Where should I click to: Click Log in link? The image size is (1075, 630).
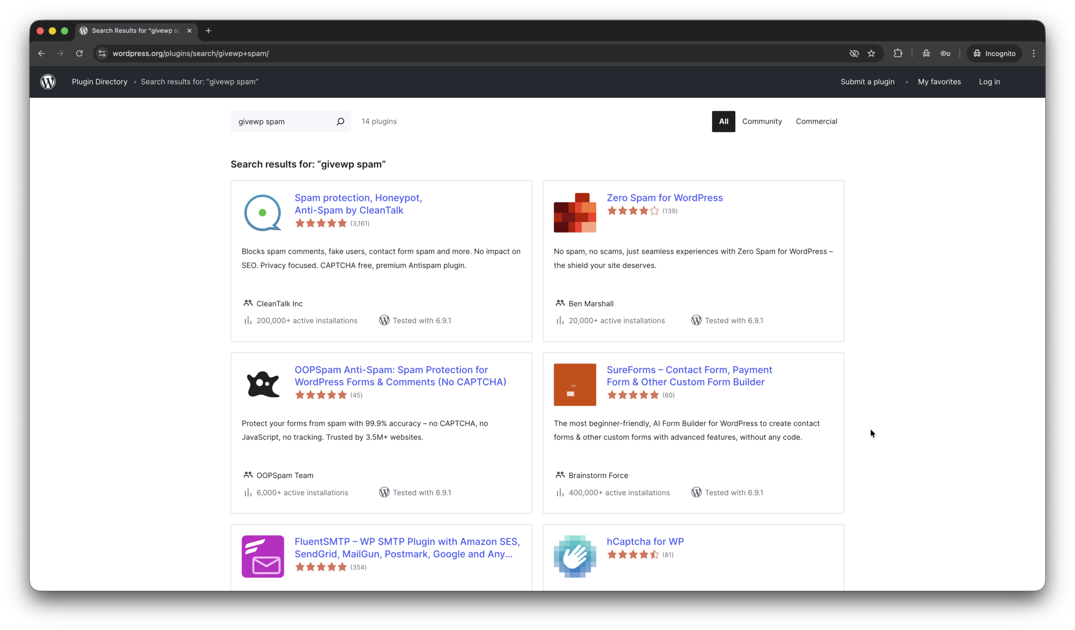989,82
